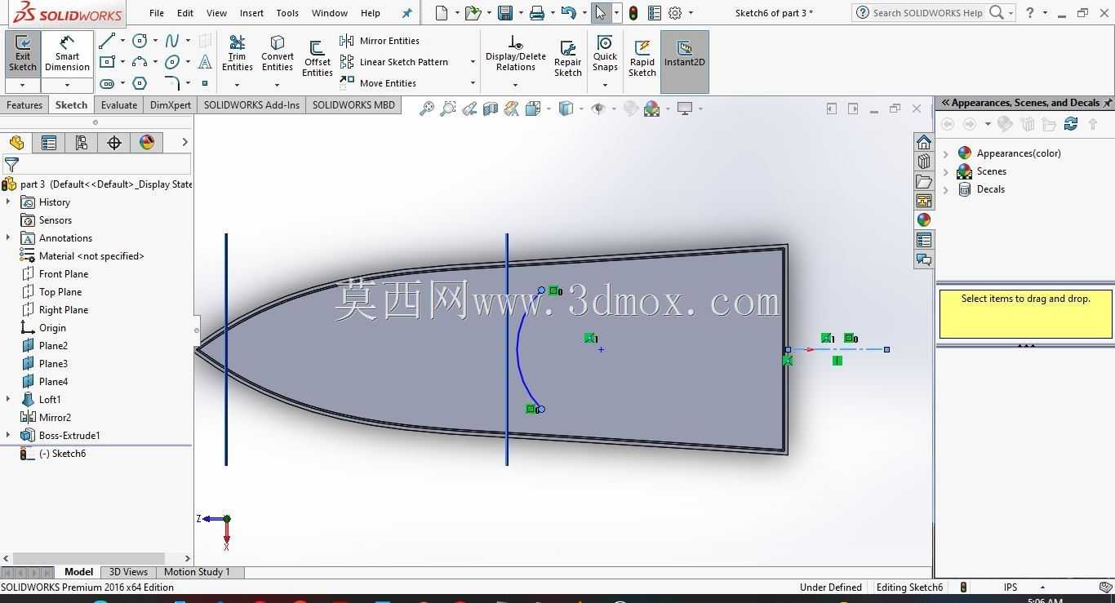Open the Trim Entities dropdown arrow
This screenshot has width=1115, height=603.
[238, 85]
